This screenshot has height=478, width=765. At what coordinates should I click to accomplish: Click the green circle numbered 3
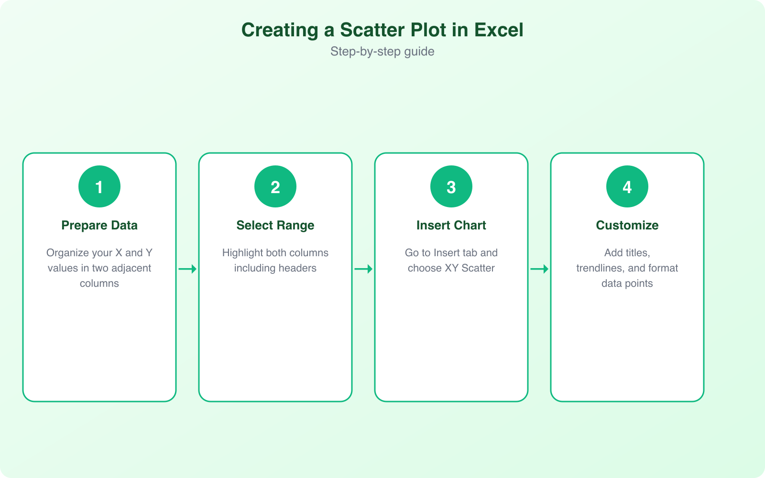451,186
